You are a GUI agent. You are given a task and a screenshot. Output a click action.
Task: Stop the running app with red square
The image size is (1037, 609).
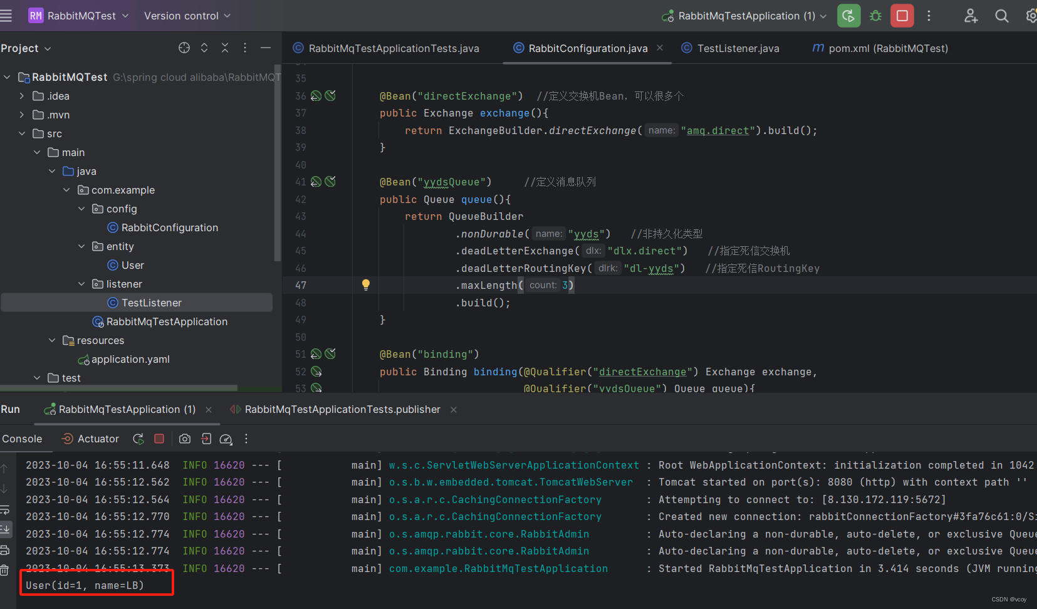point(902,16)
